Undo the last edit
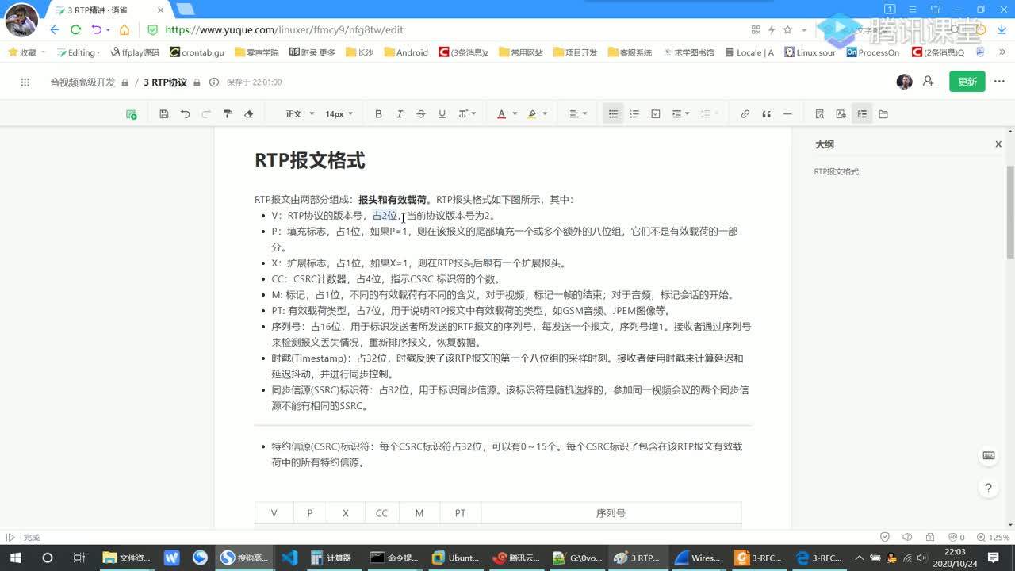Image resolution: width=1015 pixels, height=571 pixels. tap(185, 114)
